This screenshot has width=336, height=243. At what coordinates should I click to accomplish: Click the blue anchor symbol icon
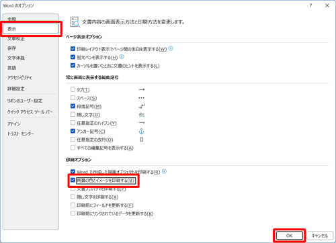point(141,131)
